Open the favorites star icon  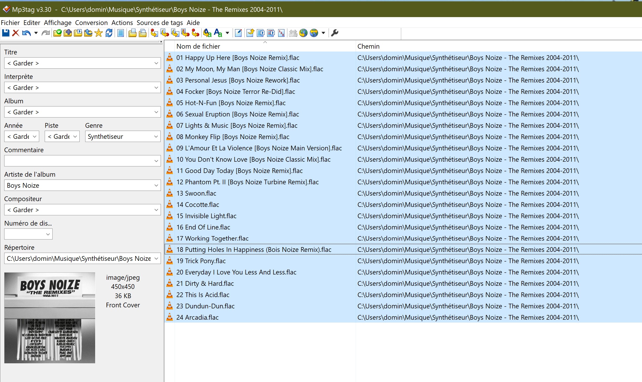(x=98, y=33)
